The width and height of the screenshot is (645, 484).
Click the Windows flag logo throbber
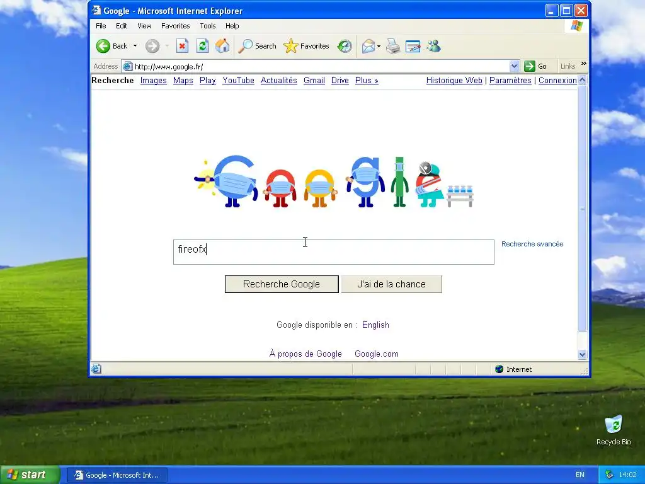tap(577, 25)
